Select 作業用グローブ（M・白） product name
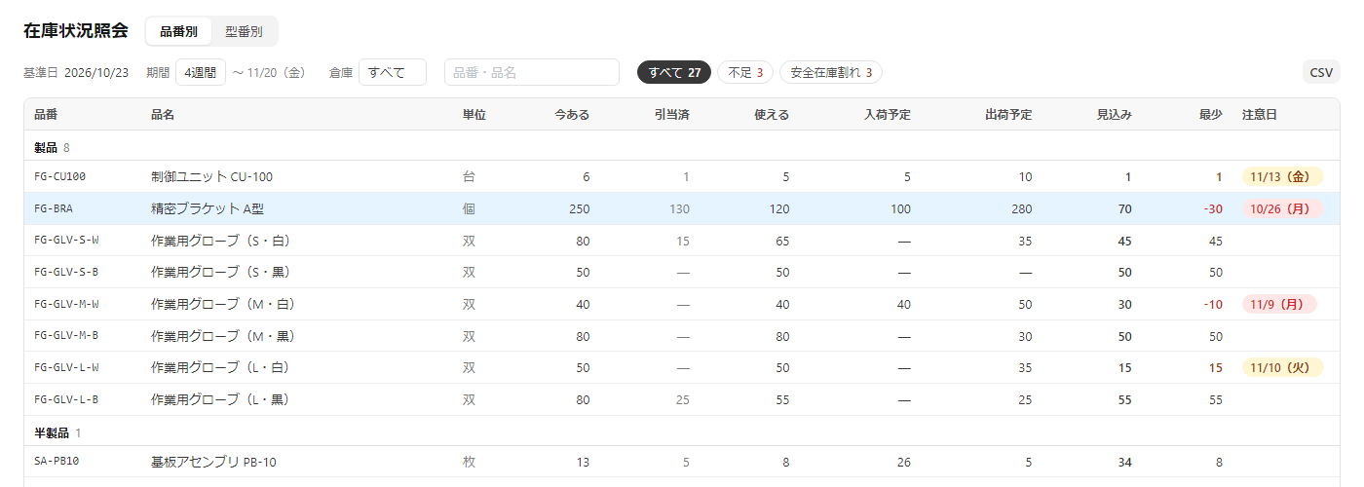The width and height of the screenshot is (1364, 487). [x=223, y=305]
